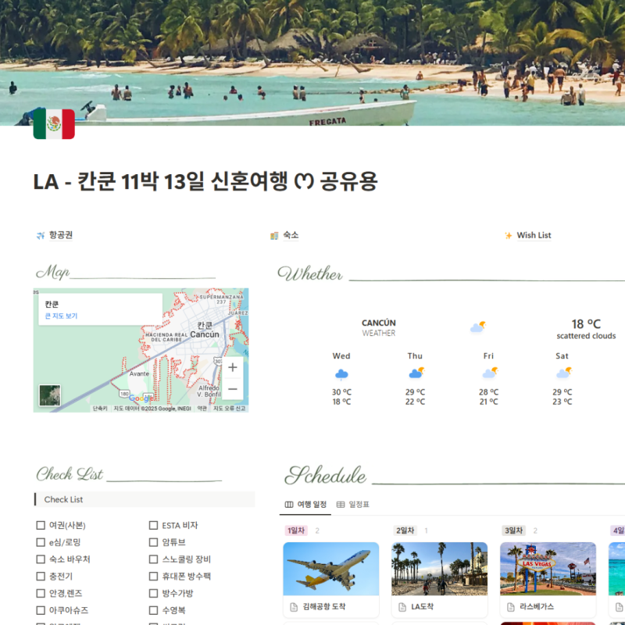Click page icon on 김해공항 도착 card

[294, 607]
